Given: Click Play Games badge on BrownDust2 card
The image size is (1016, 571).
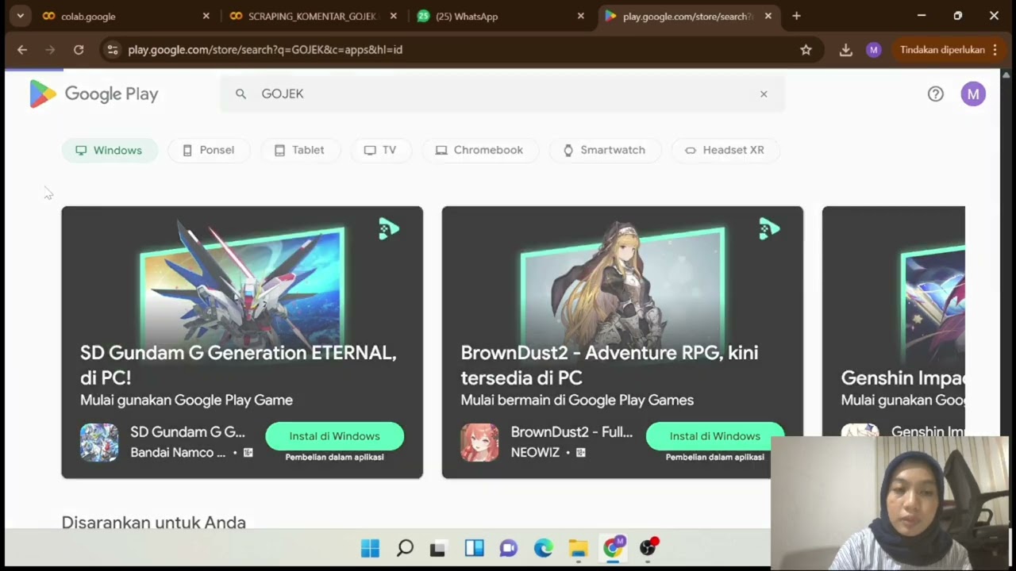Looking at the screenshot, I should [x=768, y=229].
